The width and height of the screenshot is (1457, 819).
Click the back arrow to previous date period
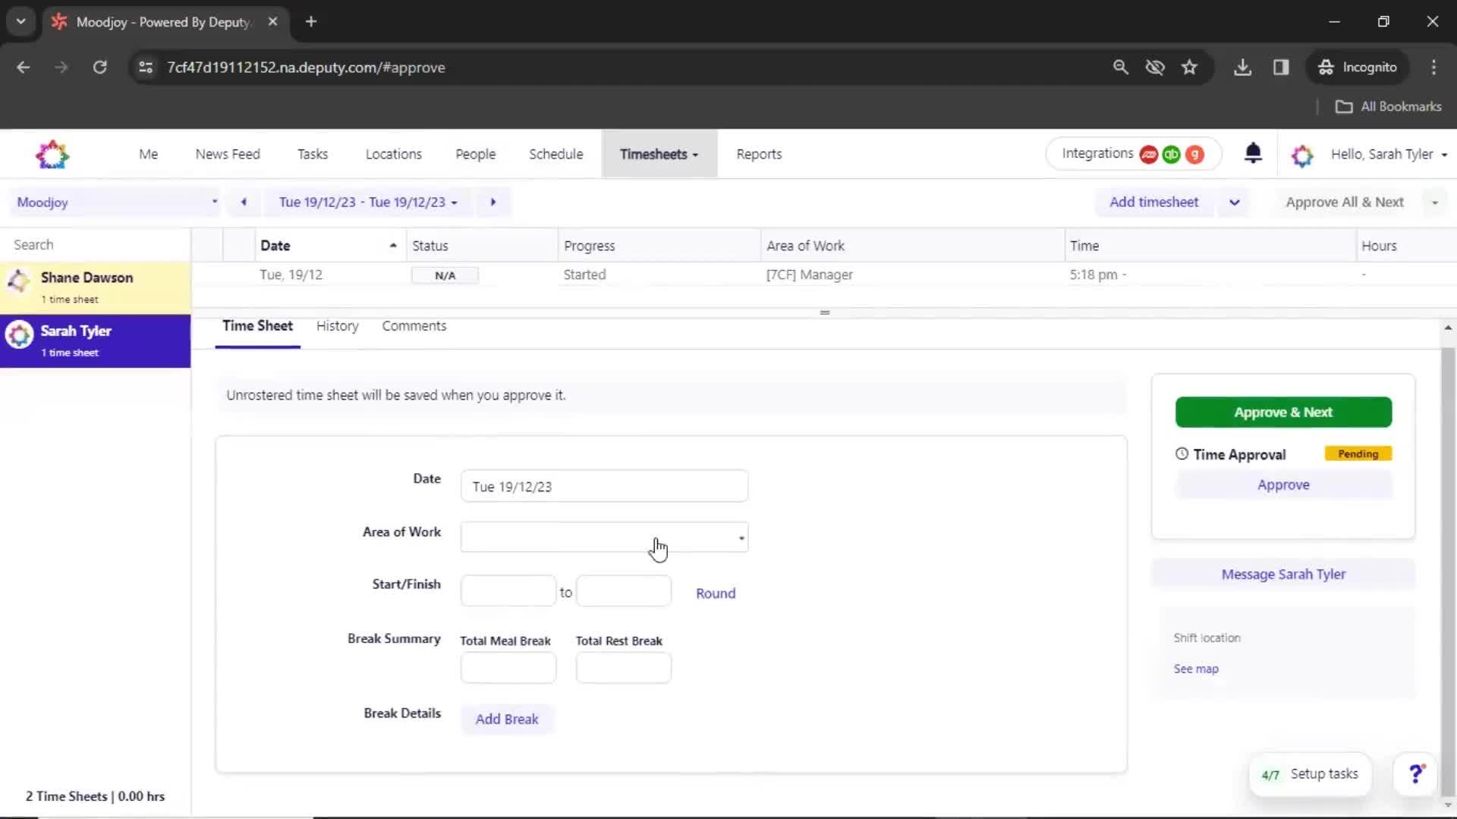243,202
